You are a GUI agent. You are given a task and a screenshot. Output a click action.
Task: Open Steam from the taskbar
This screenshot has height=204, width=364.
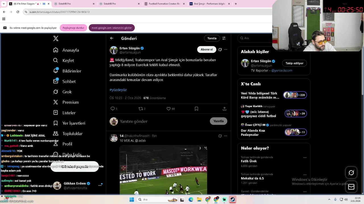point(233,199)
